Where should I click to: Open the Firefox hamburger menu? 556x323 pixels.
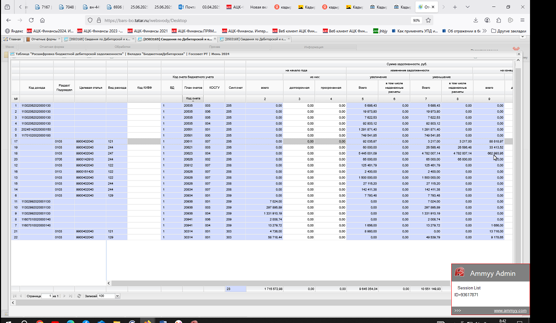pyautogui.click(x=523, y=20)
